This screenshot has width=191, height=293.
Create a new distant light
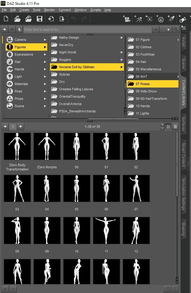pos(138,19)
